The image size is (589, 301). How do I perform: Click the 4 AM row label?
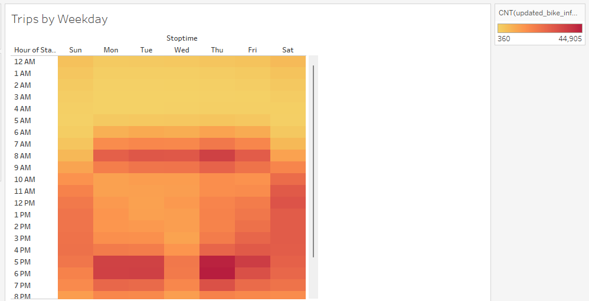(22, 109)
